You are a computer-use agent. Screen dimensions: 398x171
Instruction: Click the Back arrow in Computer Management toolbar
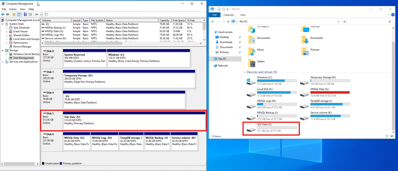point(3,14)
